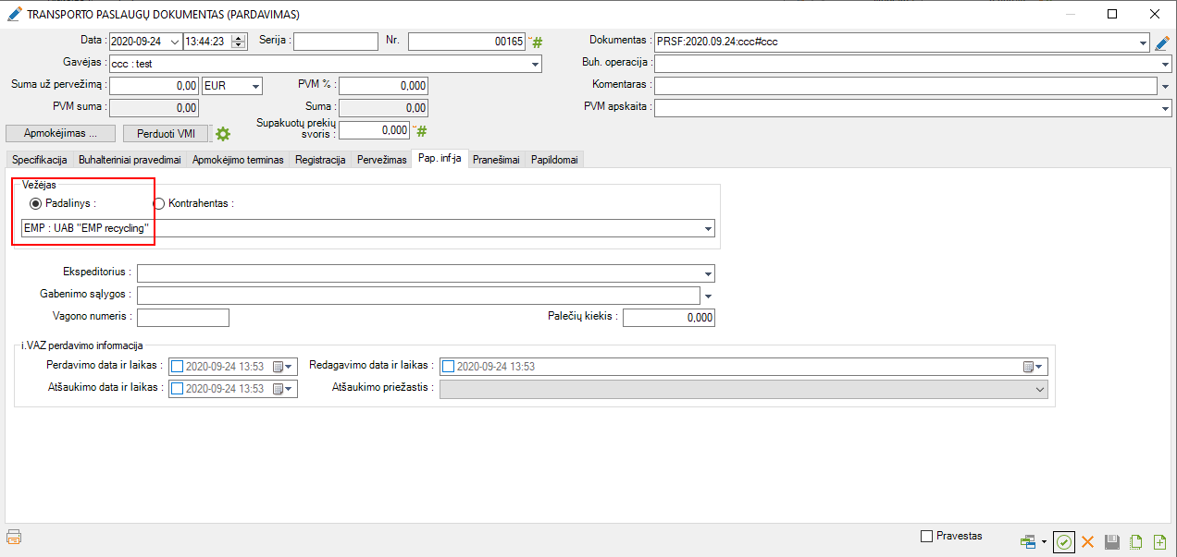The height and width of the screenshot is (557, 1177).
Task: Tick the Pravestas checkbox
Action: [x=927, y=536]
